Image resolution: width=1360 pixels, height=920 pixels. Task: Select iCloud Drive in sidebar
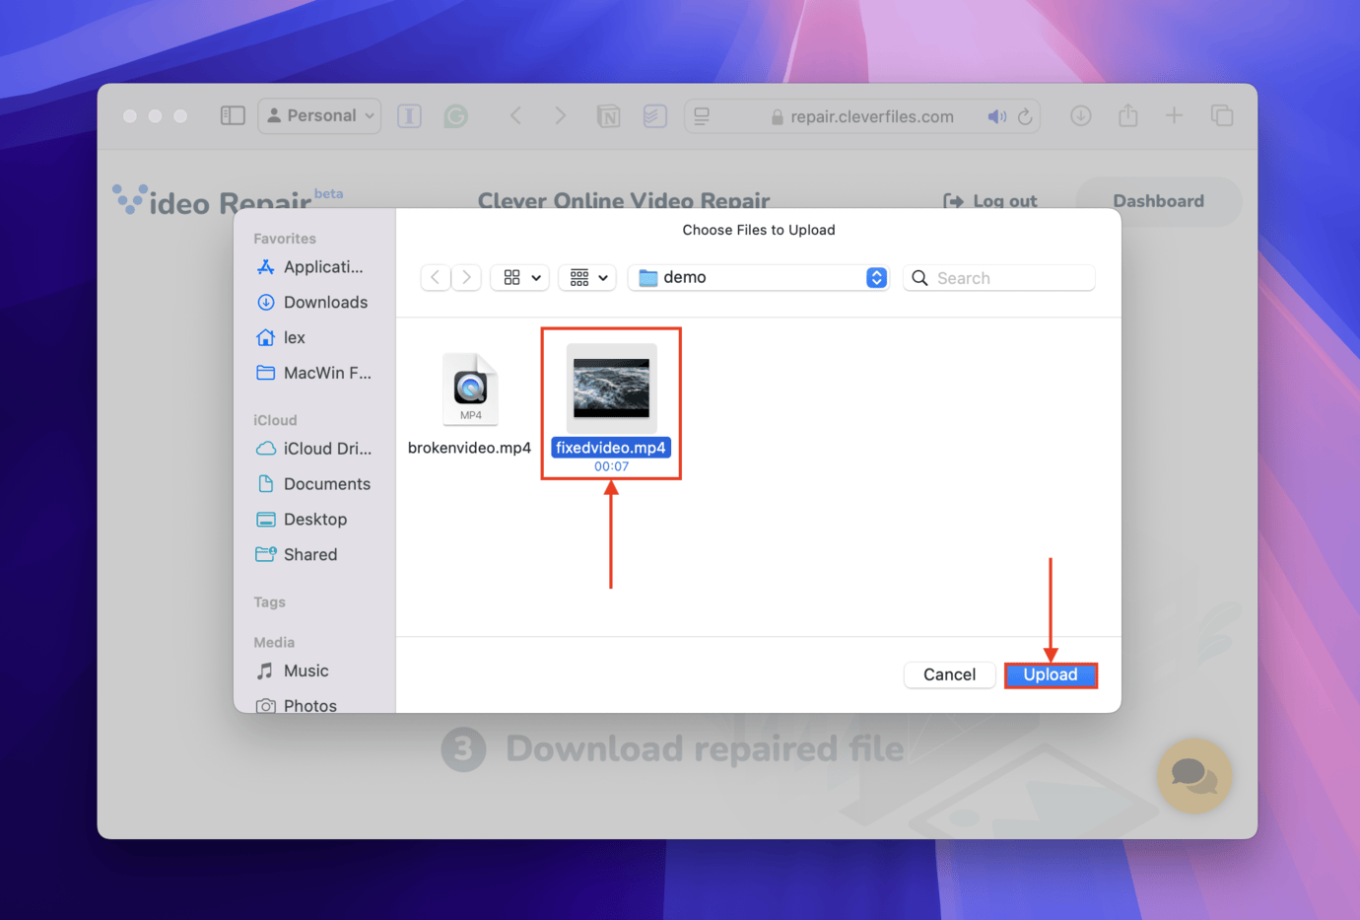pos(314,449)
